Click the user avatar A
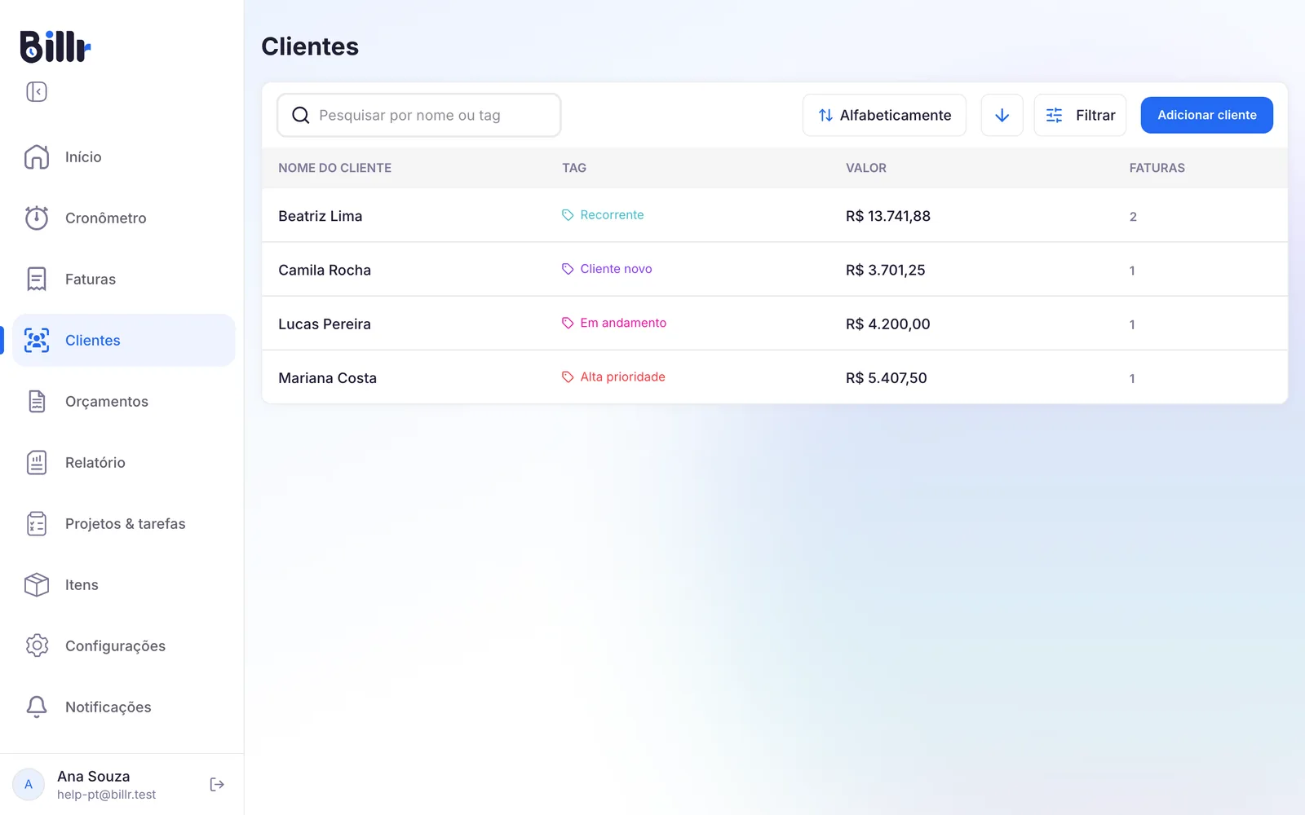Image resolution: width=1305 pixels, height=815 pixels. (x=29, y=784)
